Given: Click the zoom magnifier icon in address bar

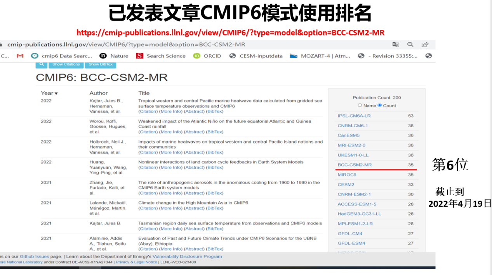Looking at the screenshot, I should point(410,45).
